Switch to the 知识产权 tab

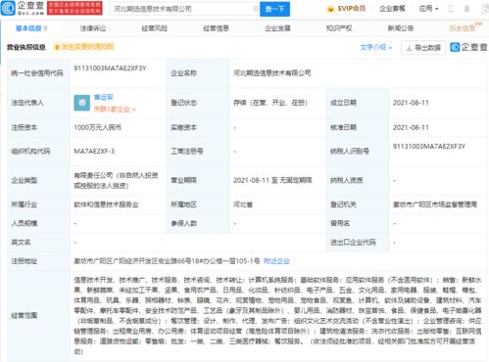[339, 28]
